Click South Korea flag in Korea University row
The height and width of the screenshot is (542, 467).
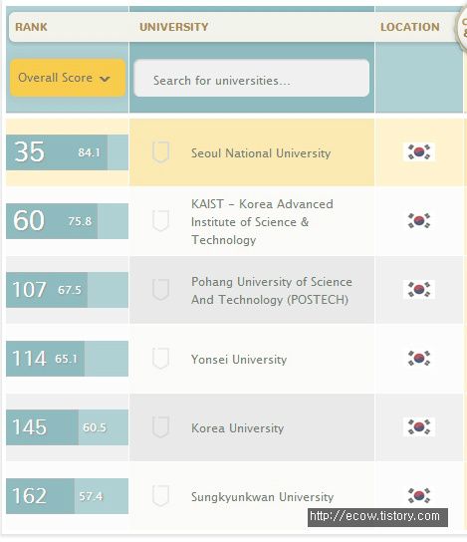tap(419, 426)
